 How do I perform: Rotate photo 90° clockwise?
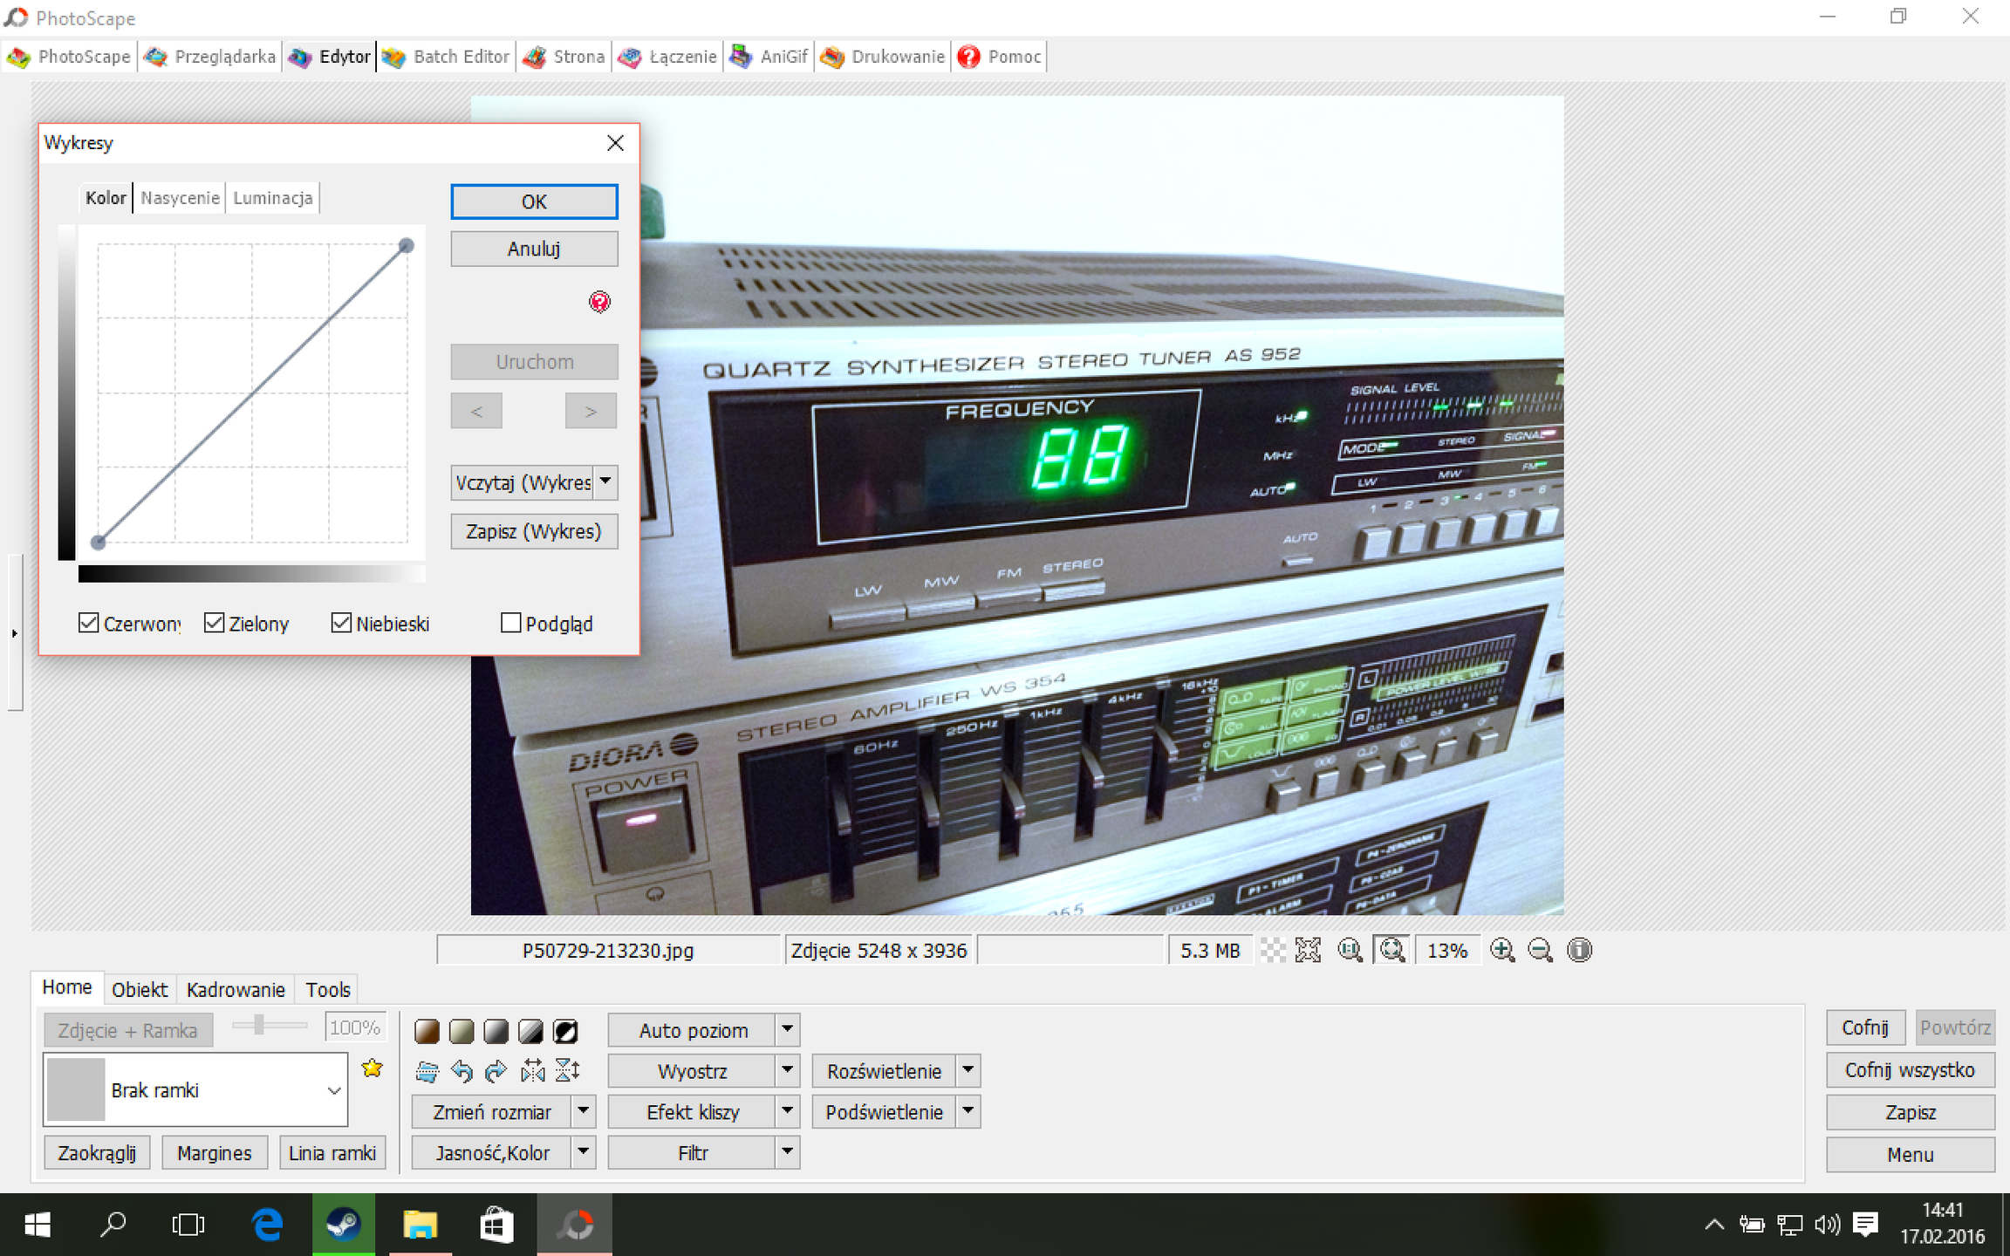click(496, 1071)
